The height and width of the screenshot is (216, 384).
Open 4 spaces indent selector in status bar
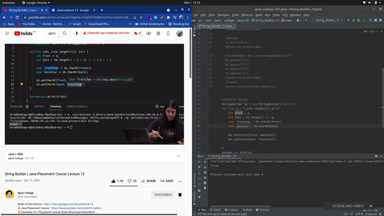371,214
